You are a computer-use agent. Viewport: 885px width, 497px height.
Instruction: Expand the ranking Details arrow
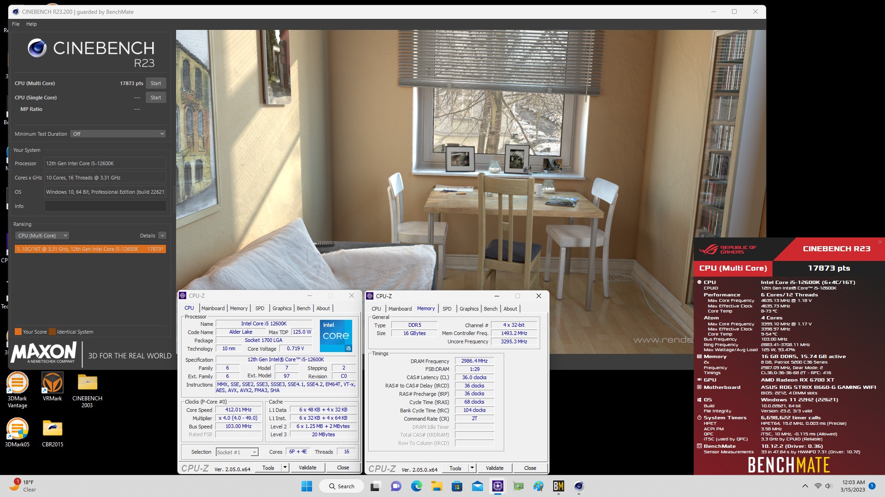(162, 236)
